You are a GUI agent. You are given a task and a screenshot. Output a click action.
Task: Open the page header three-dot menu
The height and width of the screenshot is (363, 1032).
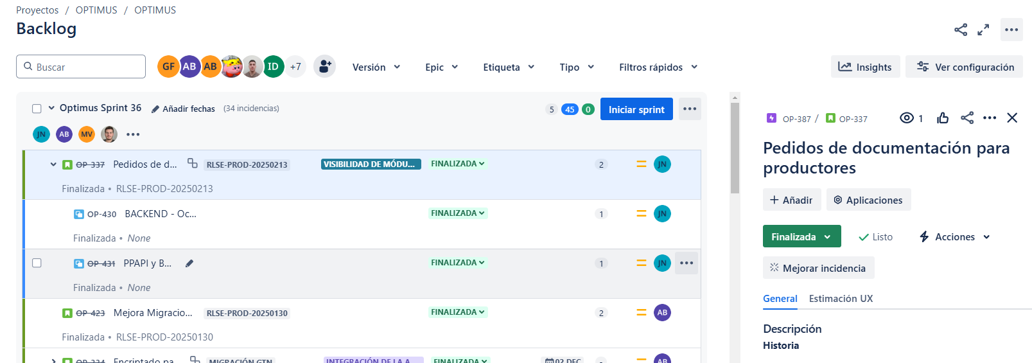click(x=1011, y=30)
